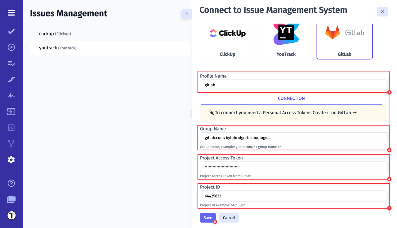Open the Pulse activity icon in sidebar
The width and height of the screenshot is (397, 228).
[11, 95]
